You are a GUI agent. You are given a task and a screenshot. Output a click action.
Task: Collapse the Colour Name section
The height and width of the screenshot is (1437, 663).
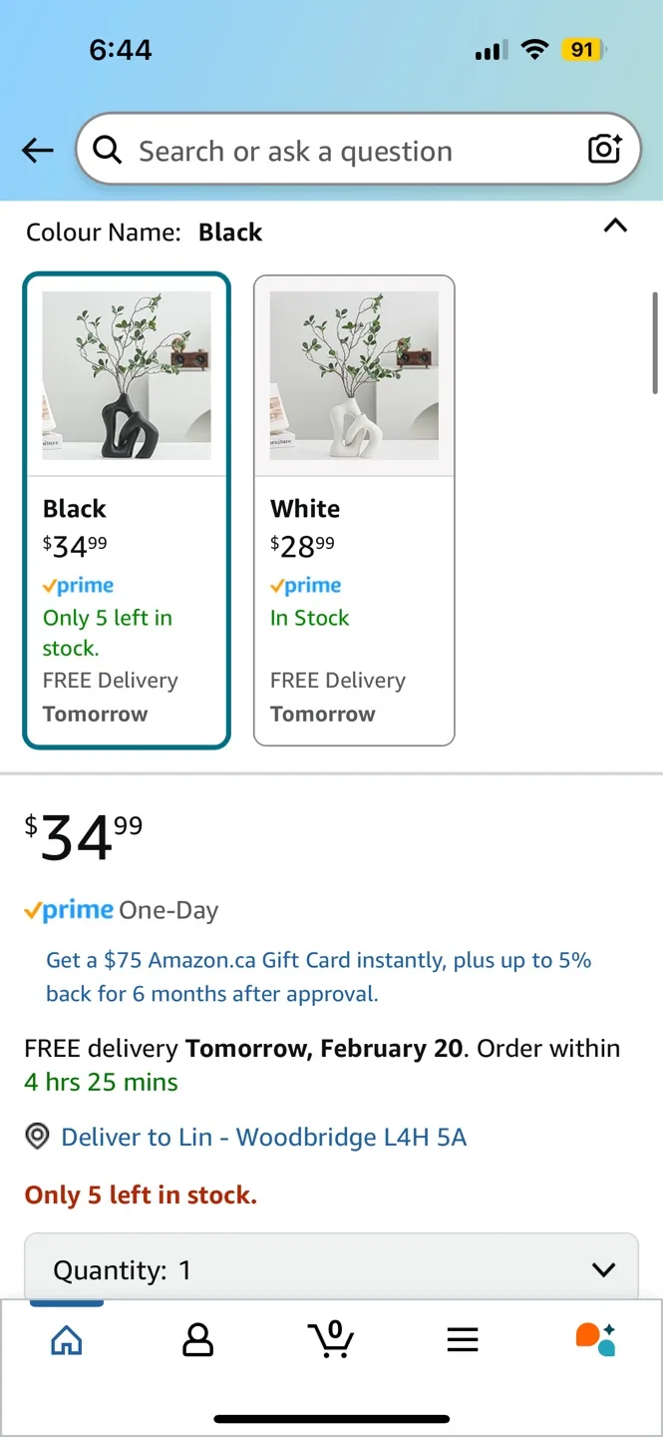615,227
